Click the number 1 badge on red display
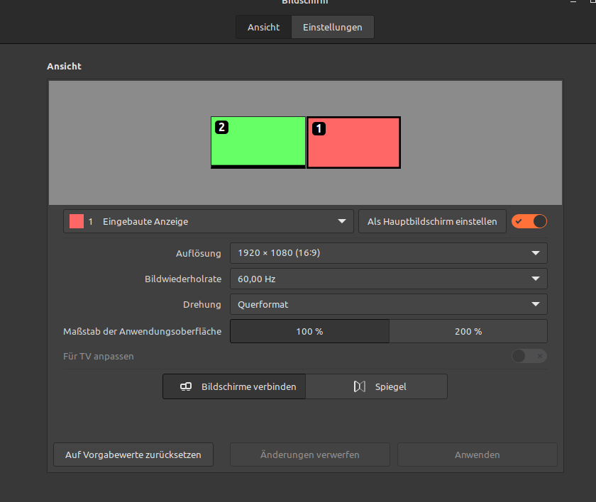 319,128
